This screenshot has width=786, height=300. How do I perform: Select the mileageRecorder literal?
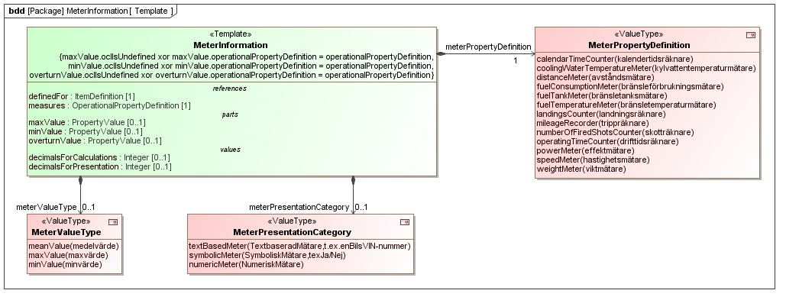pyautogui.click(x=593, y=123)
